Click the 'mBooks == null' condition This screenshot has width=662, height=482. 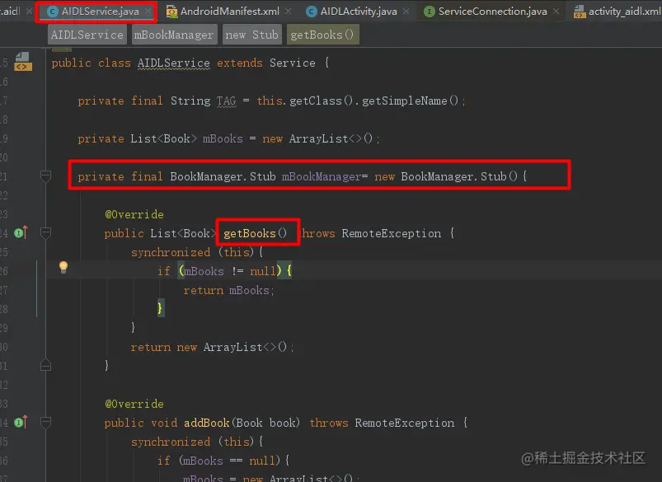(x=230, y=461)
